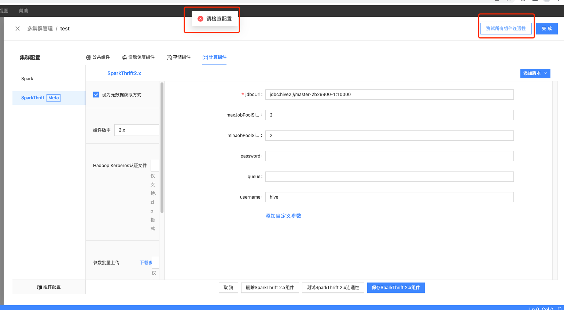Click the 组件配置 footer label
This screenshot has width=564, height=310.
click(52, 287)
